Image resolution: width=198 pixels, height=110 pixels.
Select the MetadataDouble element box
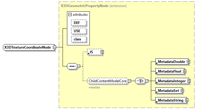pyautogui.click(x=172, y=62)
